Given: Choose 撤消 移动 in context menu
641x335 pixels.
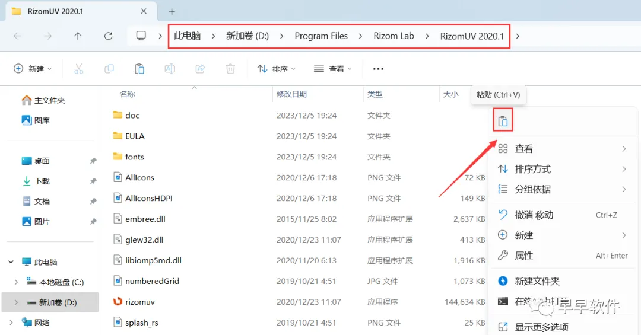Looking at the screenshot, I should [x=563, y=215].
